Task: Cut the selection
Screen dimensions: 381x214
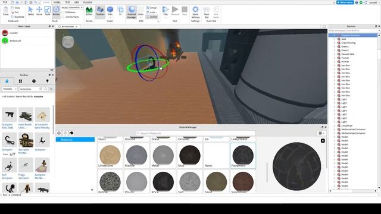Action: pyautogui.click(x=15, y=12)
